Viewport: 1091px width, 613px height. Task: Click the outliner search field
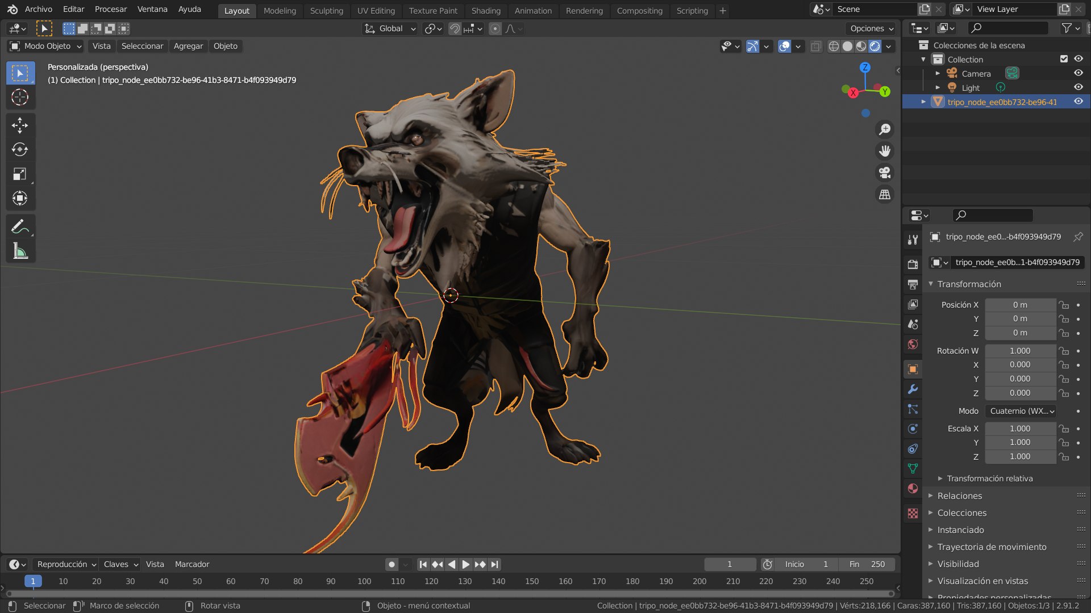(1008, 28)
